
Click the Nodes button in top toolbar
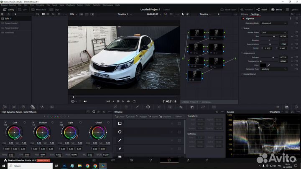262,9
